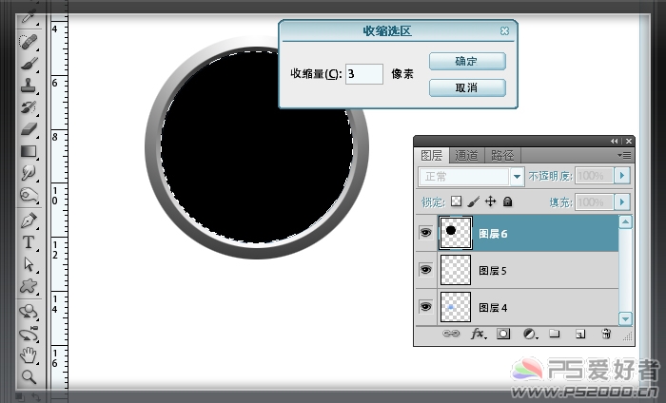Click the layers list scroll up arrow
The height and width of the screenshot is (403, 666).
pyautogui.click(x=625, y=221)
